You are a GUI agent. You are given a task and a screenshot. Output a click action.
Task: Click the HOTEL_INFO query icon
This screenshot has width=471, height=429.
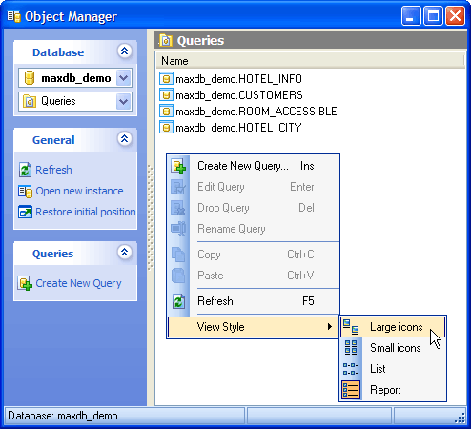tap(166, 79)
